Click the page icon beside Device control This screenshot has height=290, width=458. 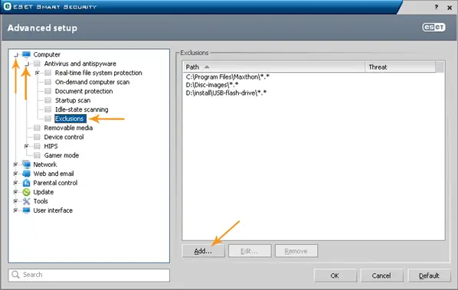[37, 137]
